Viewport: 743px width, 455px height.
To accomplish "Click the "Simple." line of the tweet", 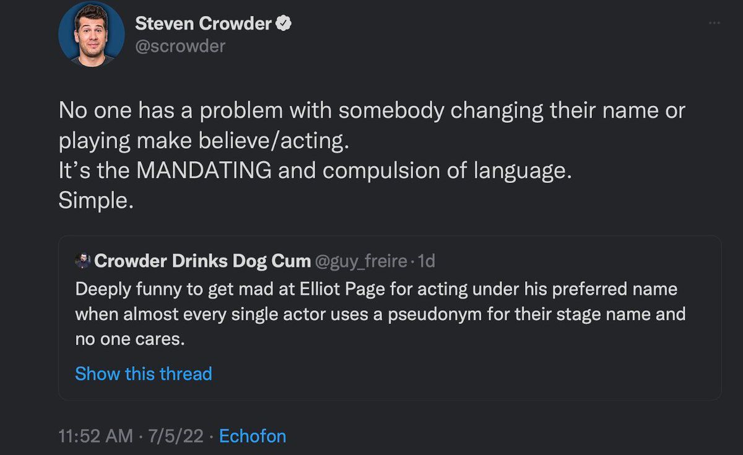I will [x=96, y=200].
